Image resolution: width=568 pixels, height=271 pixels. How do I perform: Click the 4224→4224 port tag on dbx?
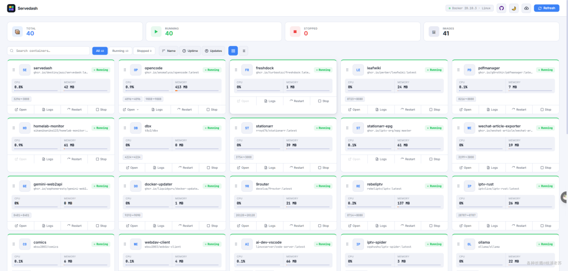[x=133, y=157]
